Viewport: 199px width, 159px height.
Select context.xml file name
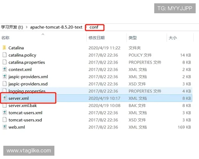click(20, 70)
